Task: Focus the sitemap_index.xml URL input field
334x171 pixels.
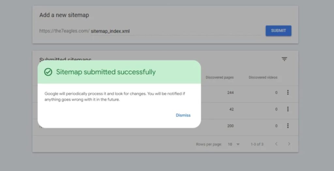Action: 175,31
